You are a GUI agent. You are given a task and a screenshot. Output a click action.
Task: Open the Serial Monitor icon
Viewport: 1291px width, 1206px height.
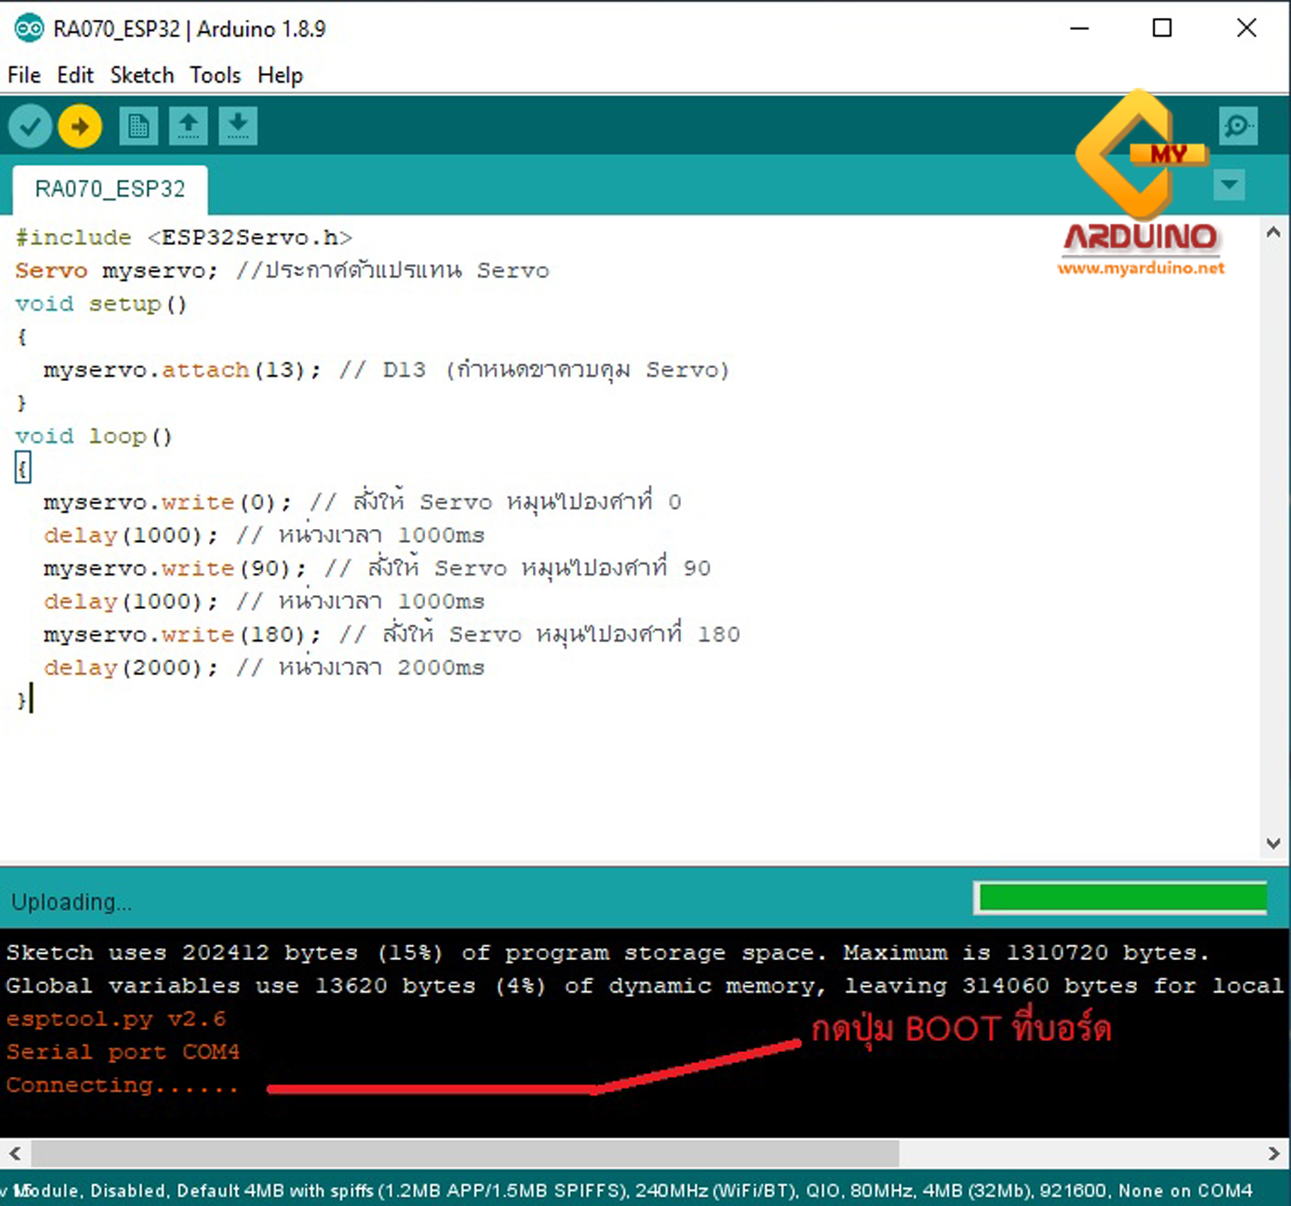click(x=1238, y=126)
